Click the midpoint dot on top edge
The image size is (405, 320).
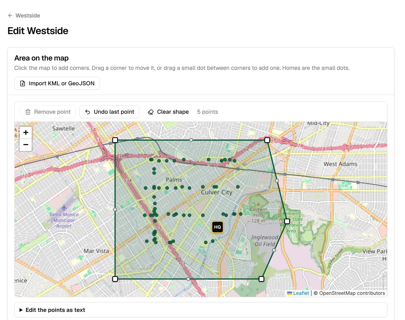coord(191,140)
